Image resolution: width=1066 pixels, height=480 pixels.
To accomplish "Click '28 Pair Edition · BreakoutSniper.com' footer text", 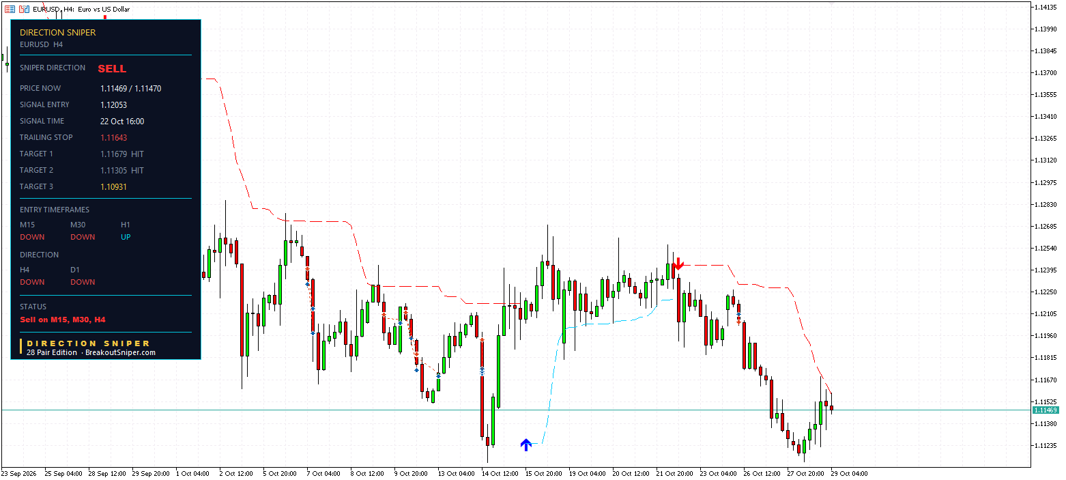I will tap(91, 352).
